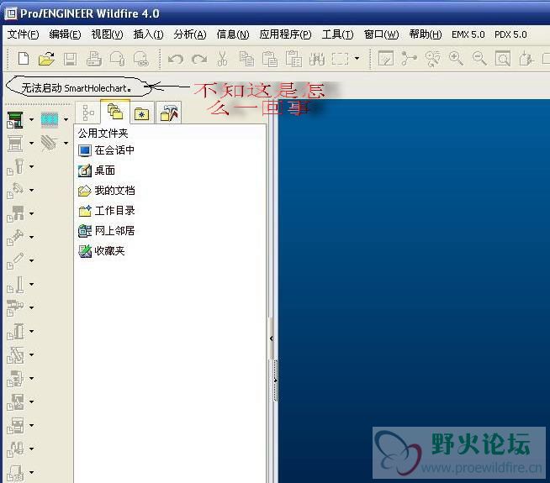The width and height of the screenshot is (550, 483).
Task: Open My Documents 我的文档
Action: 106,191
